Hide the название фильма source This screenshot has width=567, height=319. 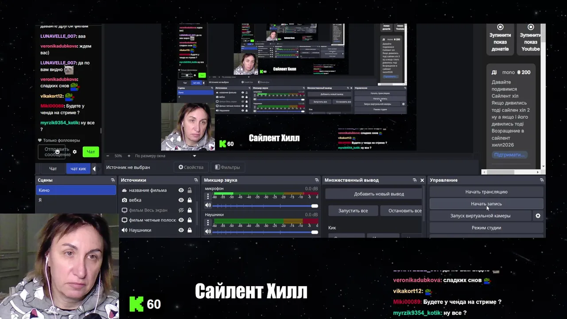tap(181, 190)
